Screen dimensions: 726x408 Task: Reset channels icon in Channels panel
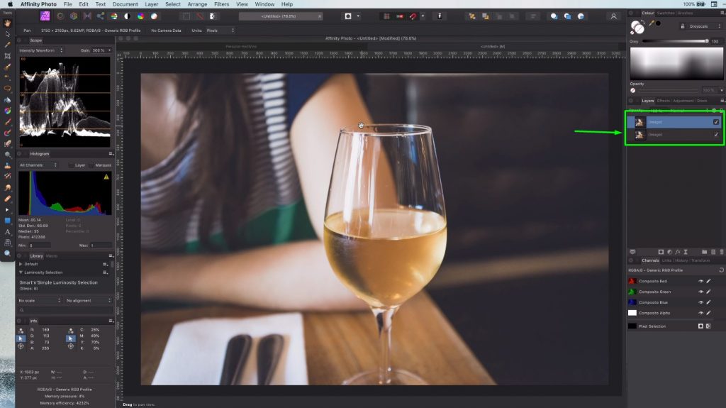[x=721, y=270]
